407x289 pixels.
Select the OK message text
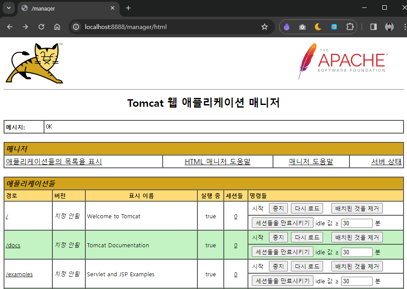pyautogui.click(x=49, y=126)
